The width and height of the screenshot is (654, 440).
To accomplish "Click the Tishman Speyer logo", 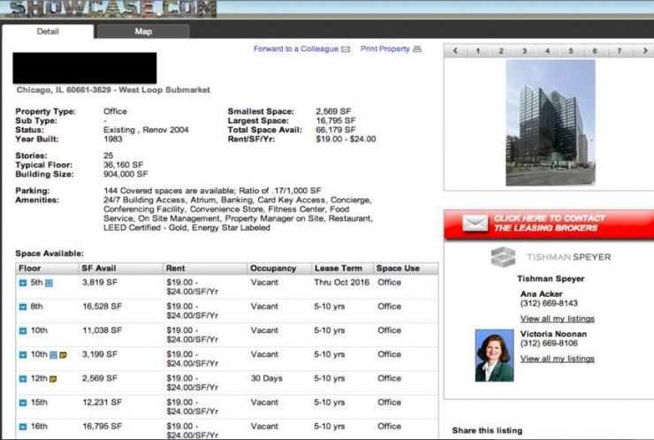I will [x=551, y=257].
